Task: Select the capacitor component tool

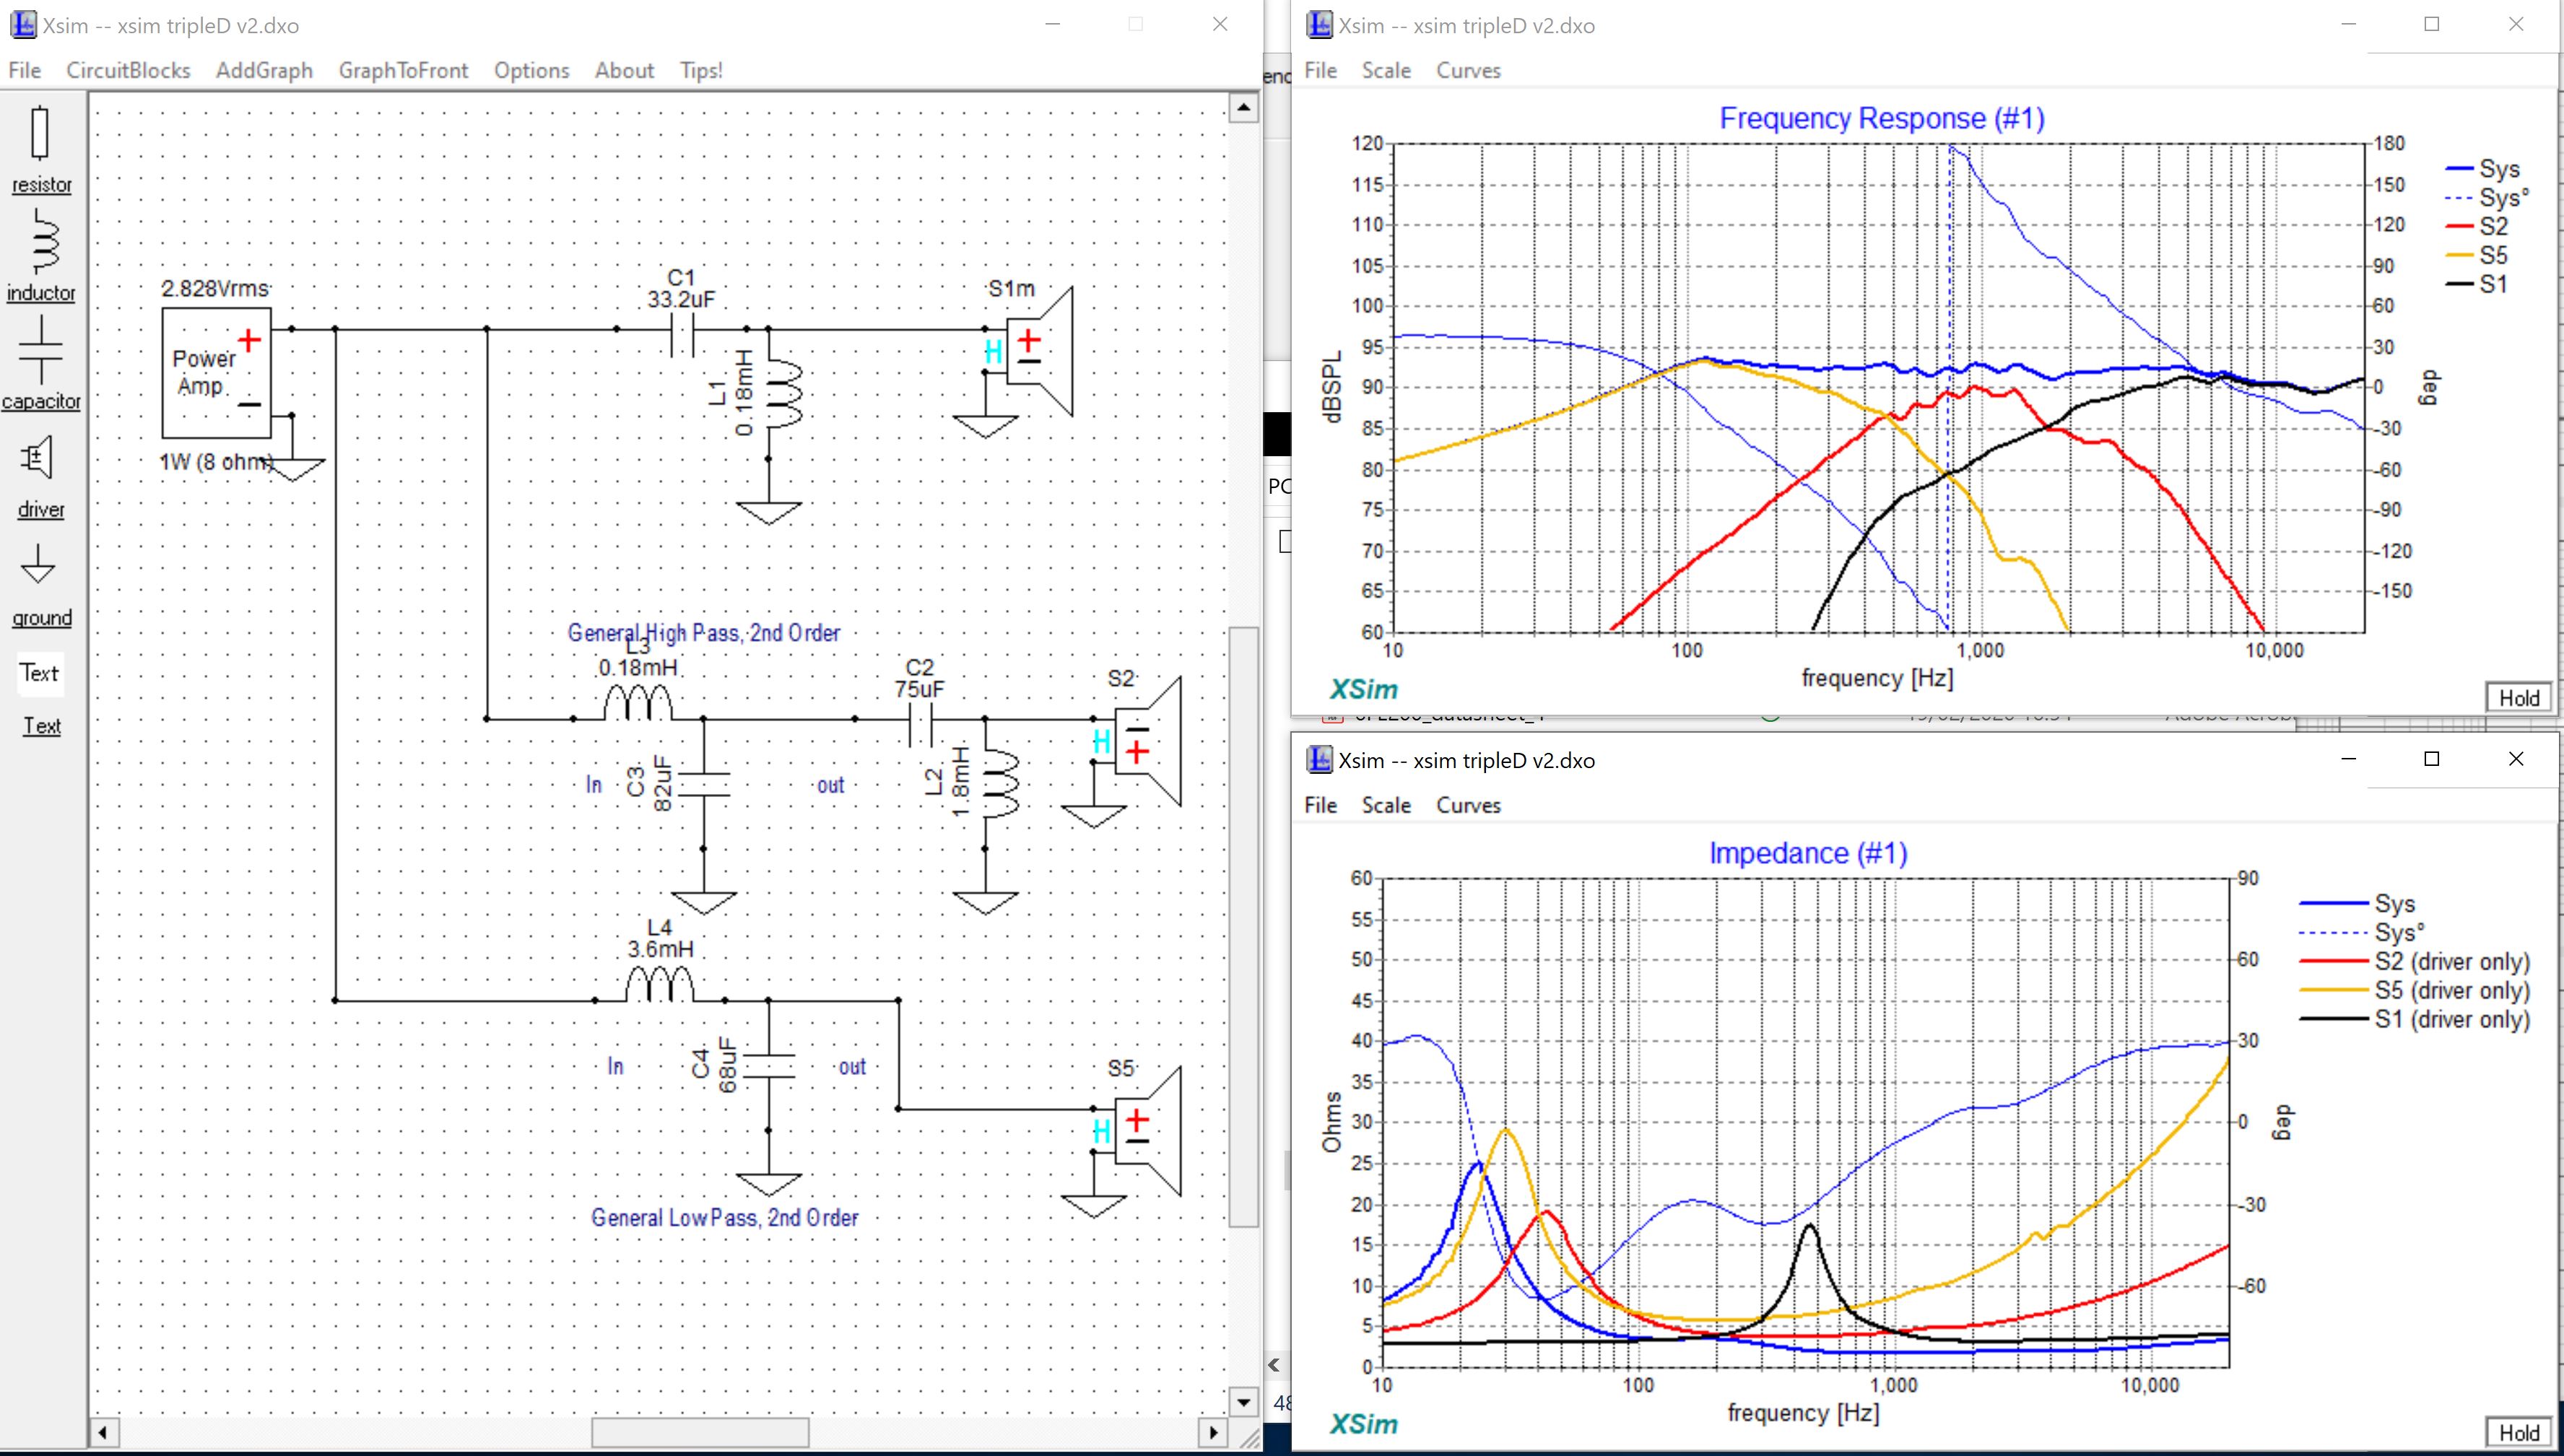Action: click(x=40, y=363)
